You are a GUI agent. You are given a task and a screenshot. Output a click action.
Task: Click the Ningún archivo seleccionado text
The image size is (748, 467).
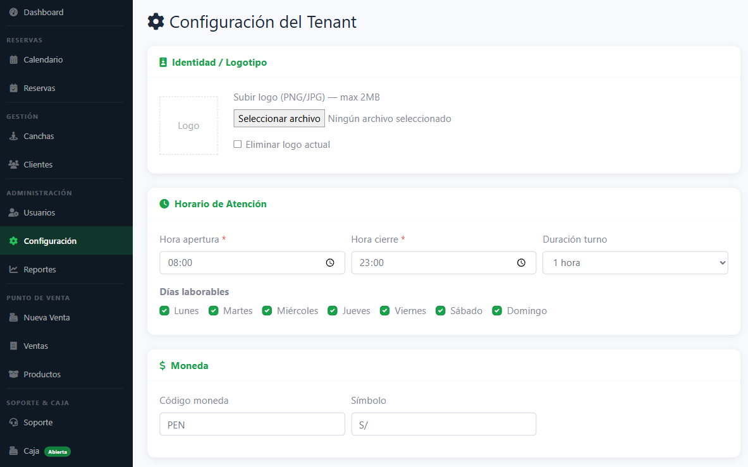389,119
